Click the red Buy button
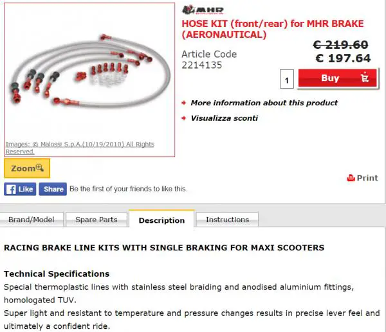 (338, 78)
